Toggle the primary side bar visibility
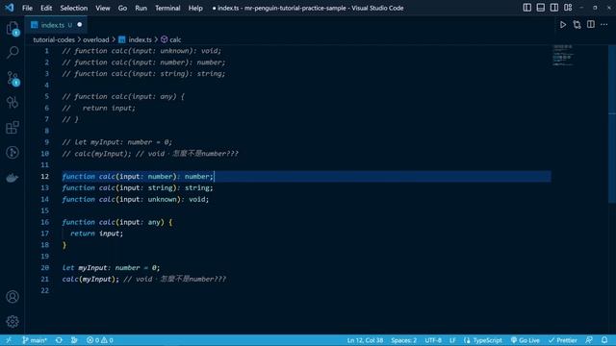Image resolution: width=616 pixels, height=346 pixels. pyautogui.click(x=526, y=8)
